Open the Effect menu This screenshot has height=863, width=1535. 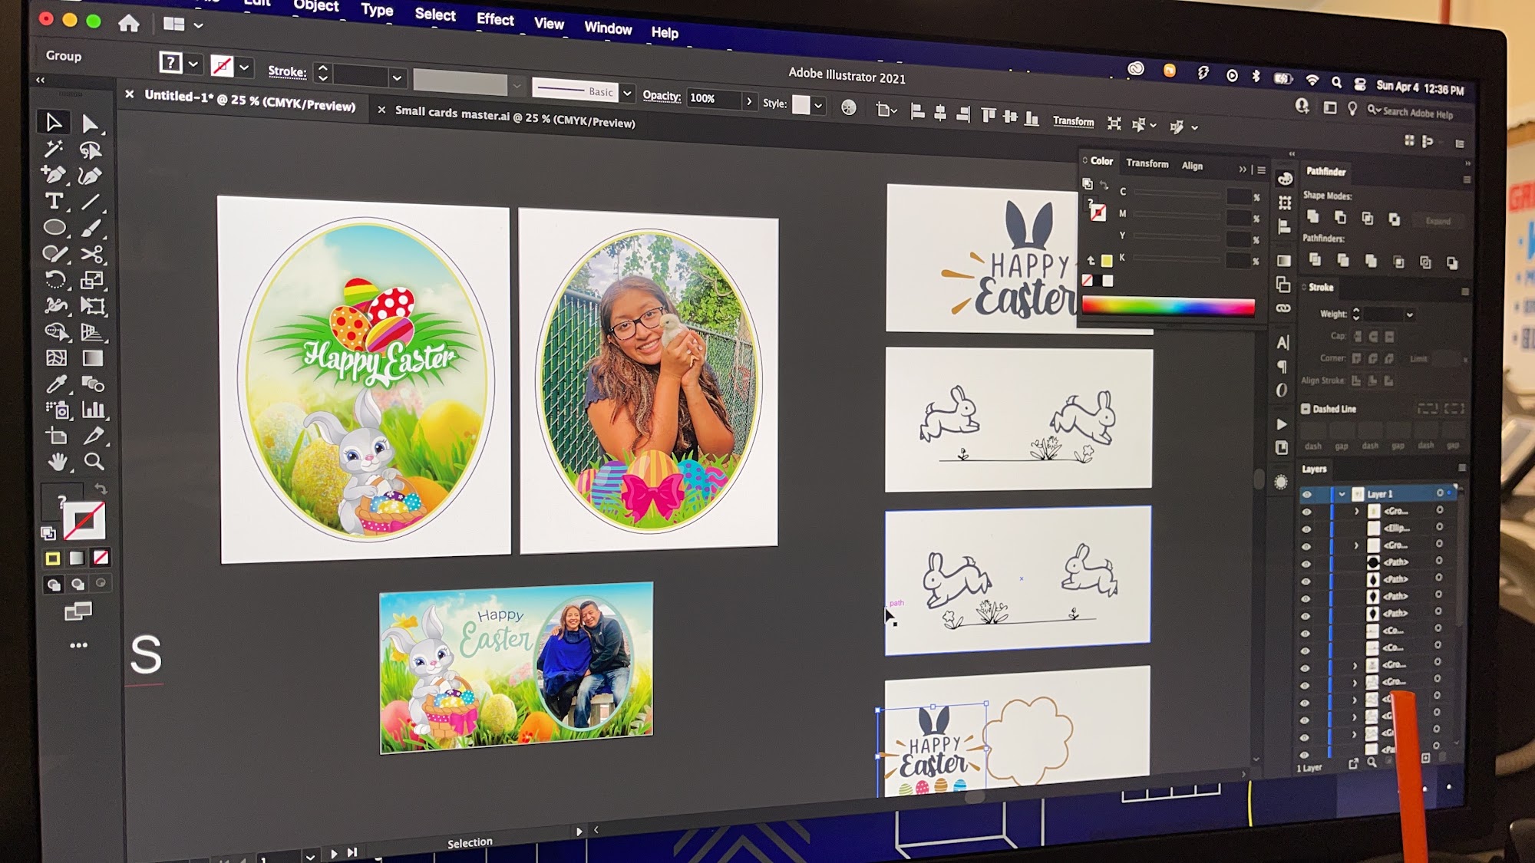pyautogui.click(x=495, y=19)
